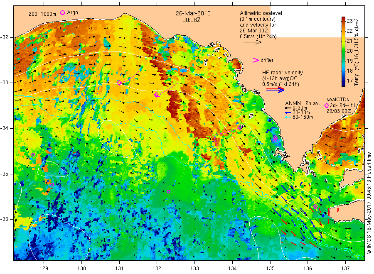Click the latitude axis label -33
The width and height of the screenshot is (374, 274).
4,83
